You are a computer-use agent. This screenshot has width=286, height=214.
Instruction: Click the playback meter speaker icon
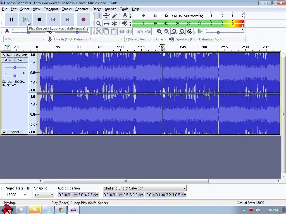click(x=125, y=23)
